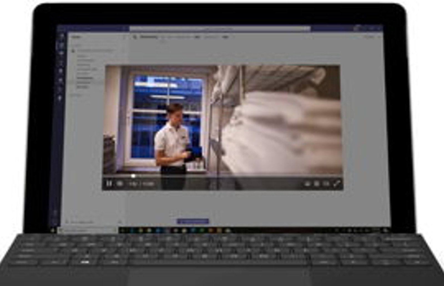
Task: Expand the video to fullscreen
Action: [336, 183]
